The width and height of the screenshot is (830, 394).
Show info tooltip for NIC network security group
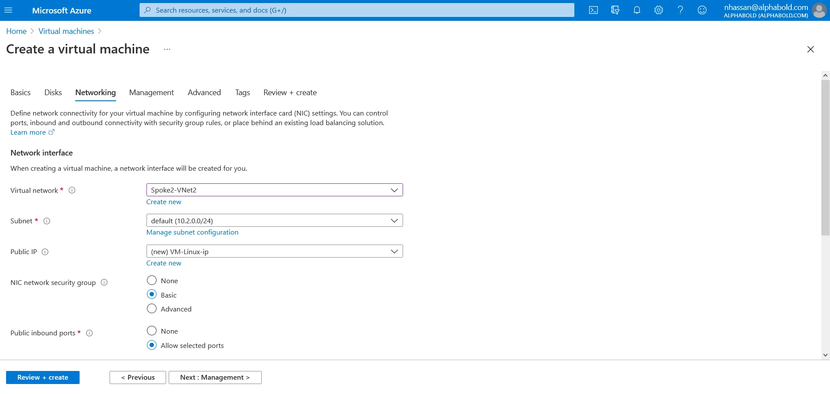104,282
